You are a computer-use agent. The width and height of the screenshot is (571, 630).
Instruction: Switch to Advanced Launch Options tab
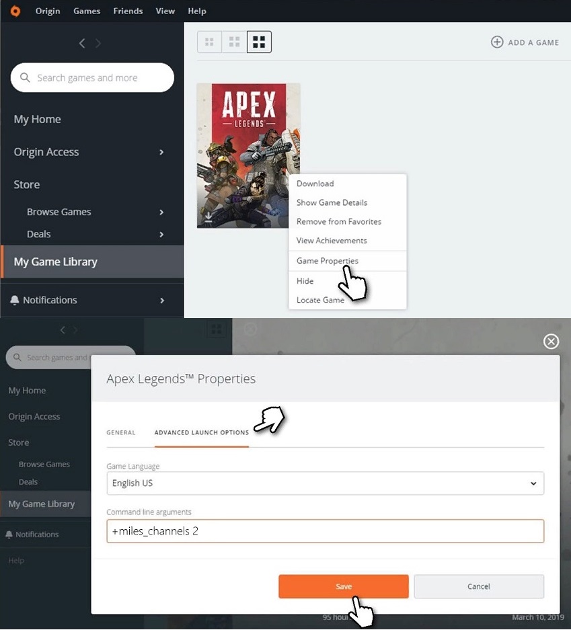coord(202,432)
